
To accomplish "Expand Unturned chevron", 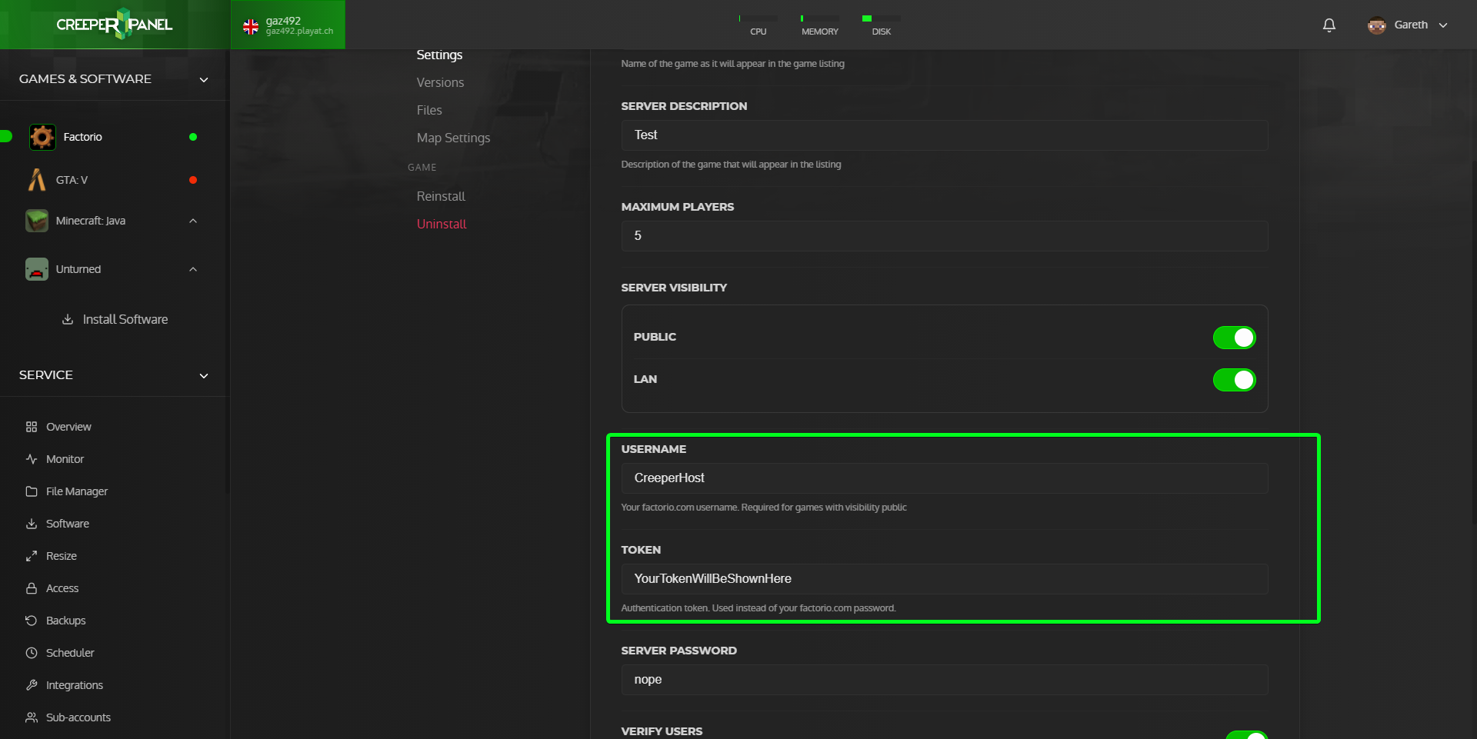I will [x=193, y=269].
